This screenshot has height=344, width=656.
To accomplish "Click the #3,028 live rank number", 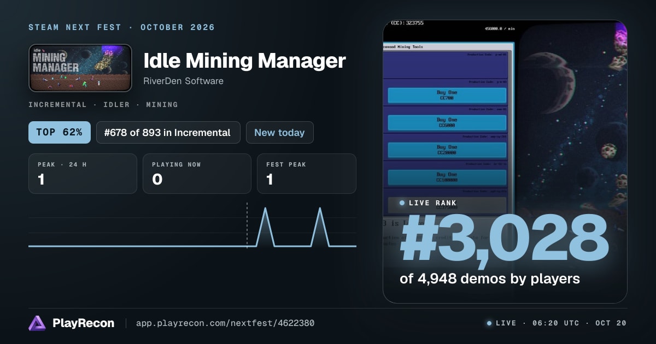I will [x=504, y=239].
